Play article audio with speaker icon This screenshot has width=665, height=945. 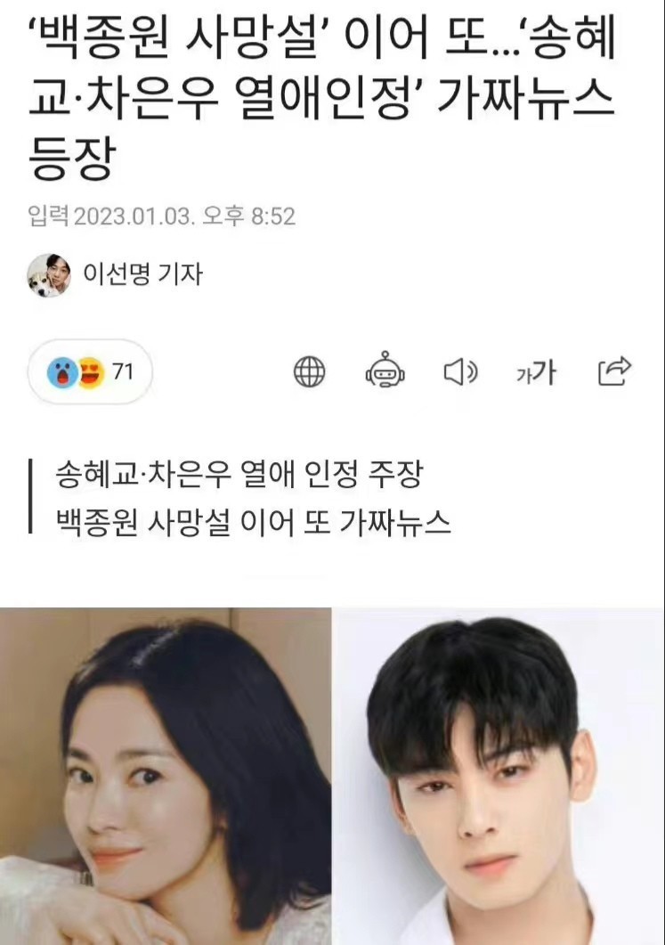click(461, 371)
